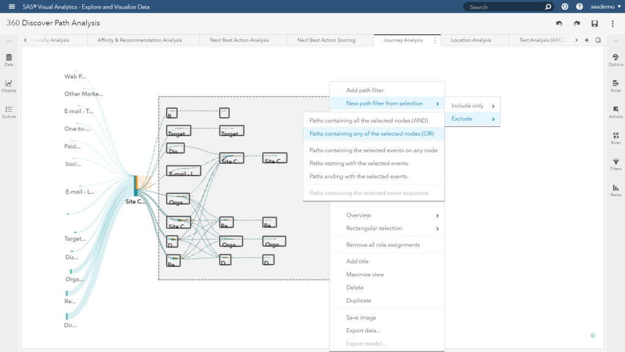Open the Roles pane
The height and width of the screenshot is (352, 625).
click(616, 86)
